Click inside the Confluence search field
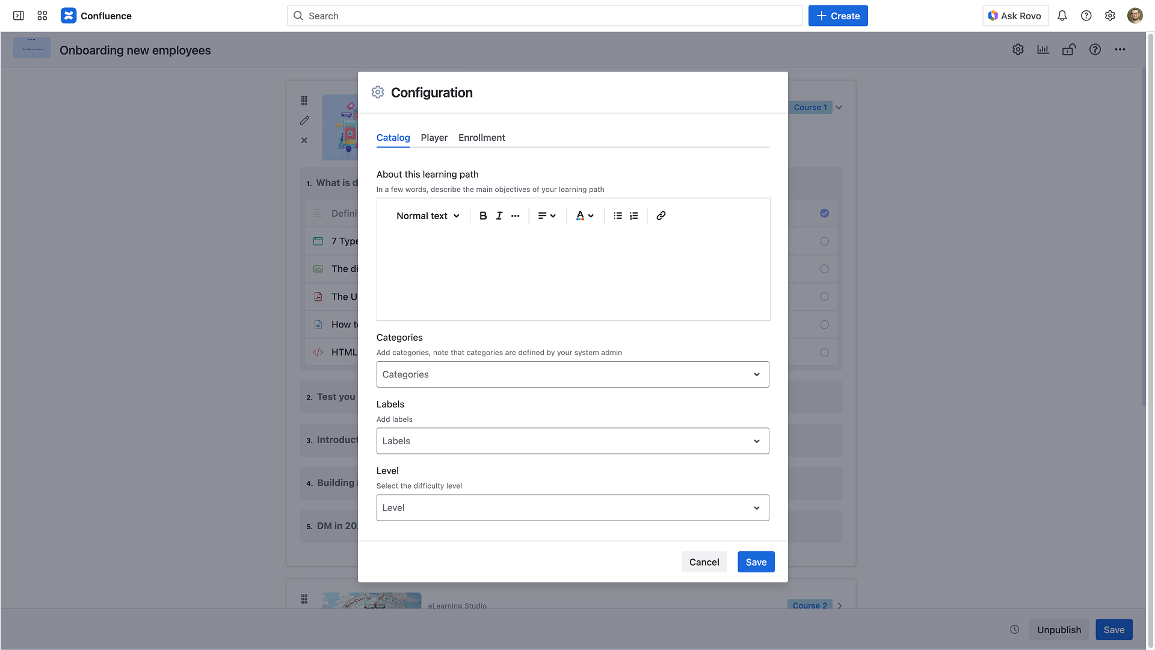 [544, 16]
